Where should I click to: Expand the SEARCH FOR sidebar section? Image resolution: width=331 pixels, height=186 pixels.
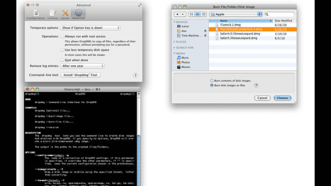coord(175,47)
